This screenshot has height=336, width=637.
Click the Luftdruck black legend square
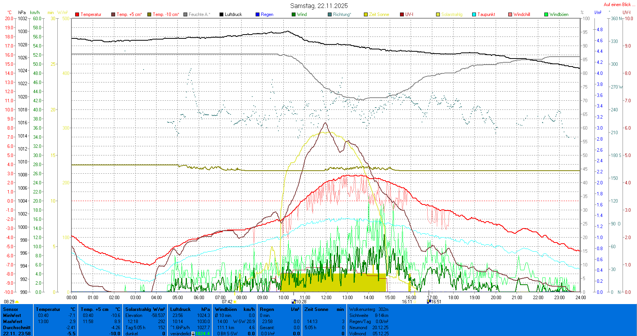(221, 14)
